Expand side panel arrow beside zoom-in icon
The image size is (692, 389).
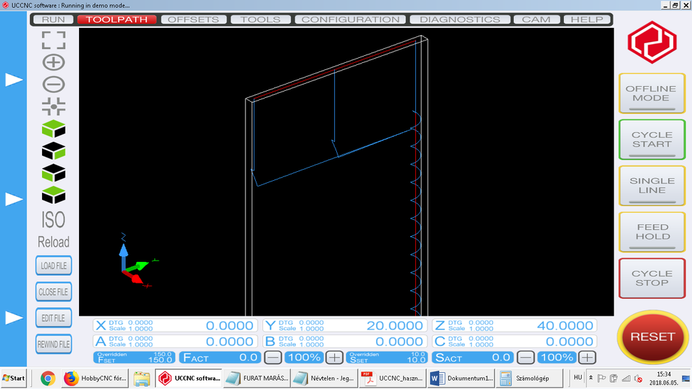coord(14,80)
